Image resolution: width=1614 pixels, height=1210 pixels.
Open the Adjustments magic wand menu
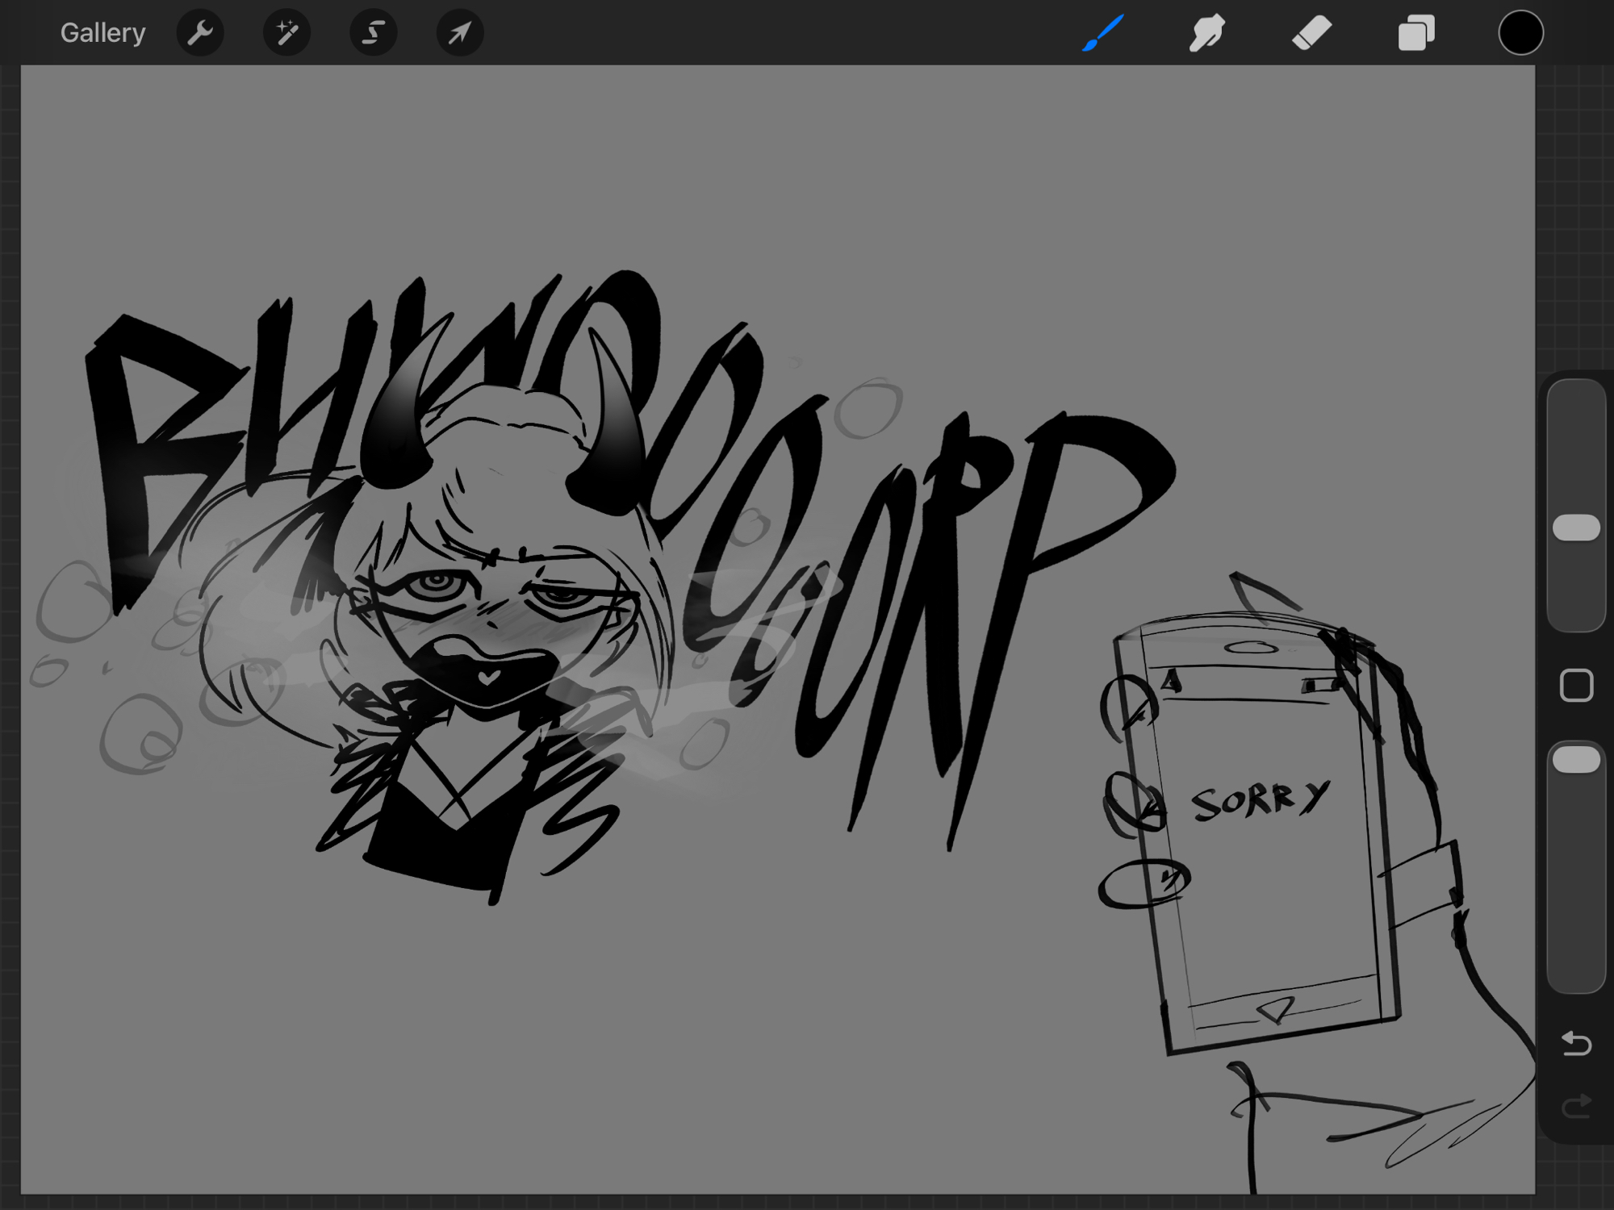click(x=286, y=33)
